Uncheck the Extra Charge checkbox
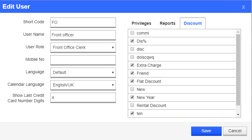Viewport: 252px width, 140px height. click(x=132, y=65)
